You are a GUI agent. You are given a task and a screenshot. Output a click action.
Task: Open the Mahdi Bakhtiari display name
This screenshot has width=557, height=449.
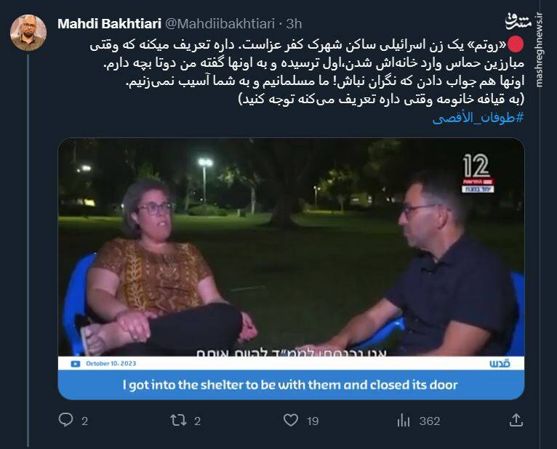pyautogui.click(x=109, y=24)
